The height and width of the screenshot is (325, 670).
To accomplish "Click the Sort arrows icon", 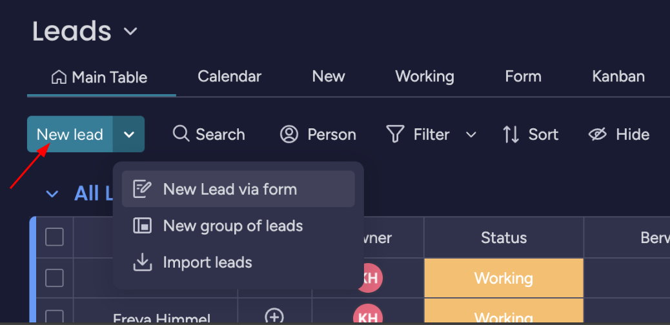I will [511, 134].
